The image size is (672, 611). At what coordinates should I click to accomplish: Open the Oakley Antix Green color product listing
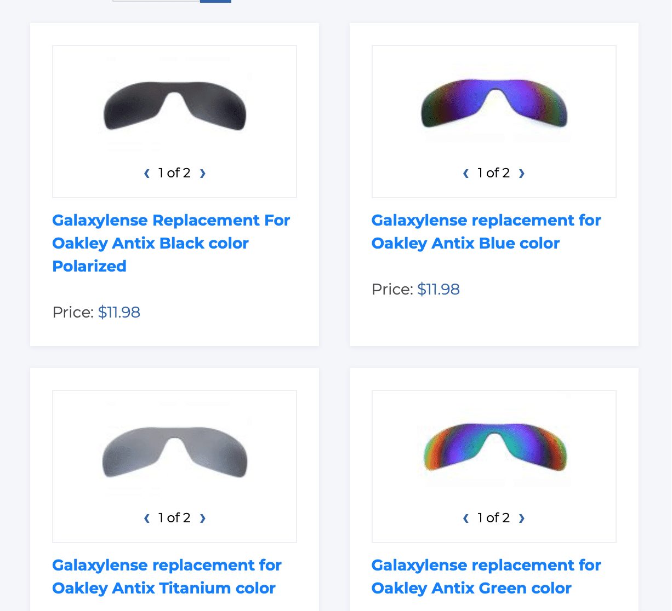click(x=486, y=576)
